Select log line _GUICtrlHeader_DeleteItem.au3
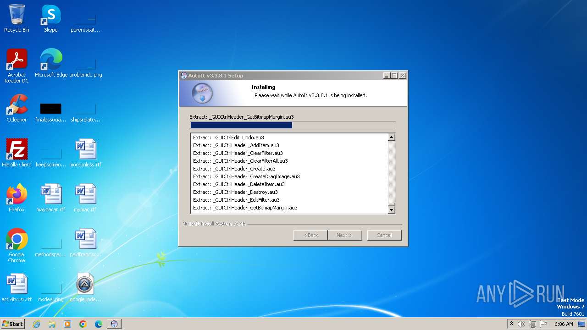This screenshot has width=587, height=330. [238, 184]
